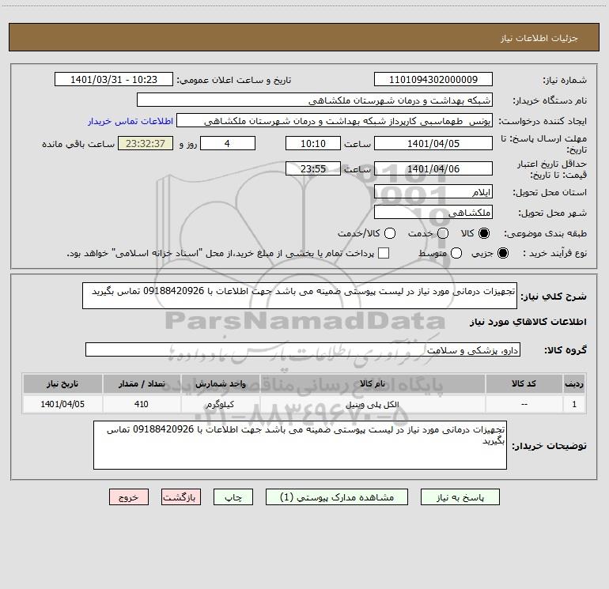The height and width of the screenshot is (589, 609).
Task: Click the ردیف column header
Action: [x=574, y=383]
